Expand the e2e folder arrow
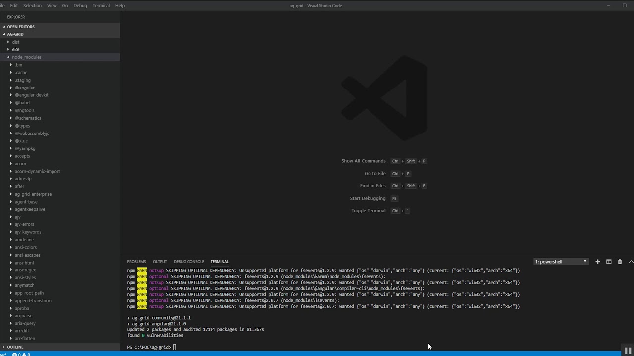Image resolution: width=634 pixels, height=356 pixels. click(x=8, y=49)
